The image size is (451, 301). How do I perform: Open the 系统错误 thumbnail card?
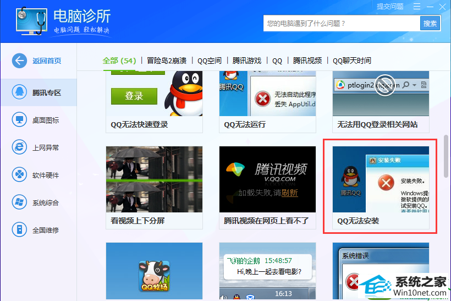[x=381, y=271]
